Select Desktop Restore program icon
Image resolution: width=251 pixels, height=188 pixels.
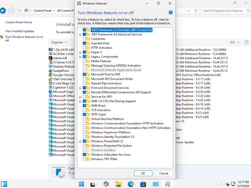[50, 66]
